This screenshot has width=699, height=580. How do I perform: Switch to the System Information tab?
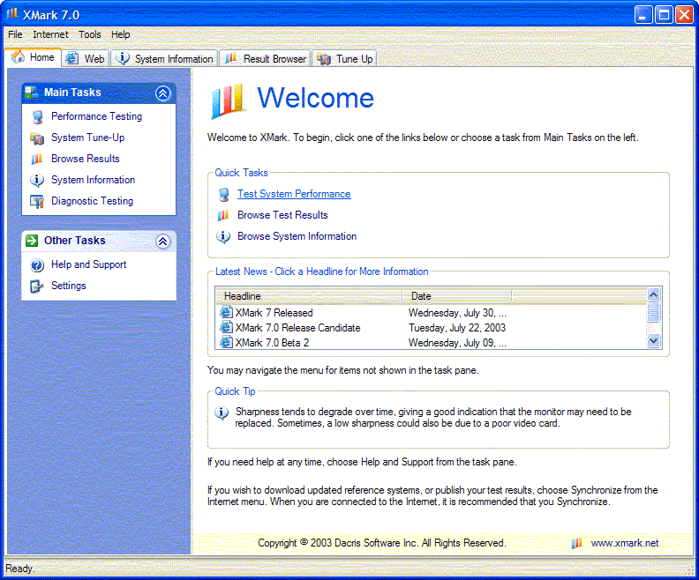pos(164,58)
